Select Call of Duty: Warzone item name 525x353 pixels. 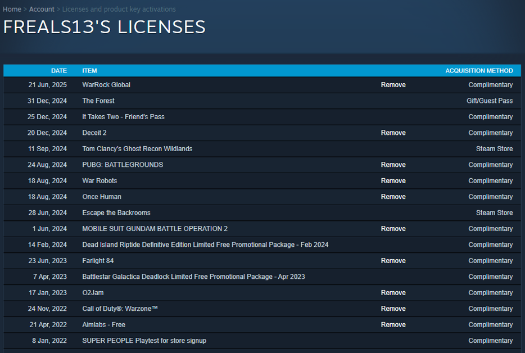pos(120,309)
